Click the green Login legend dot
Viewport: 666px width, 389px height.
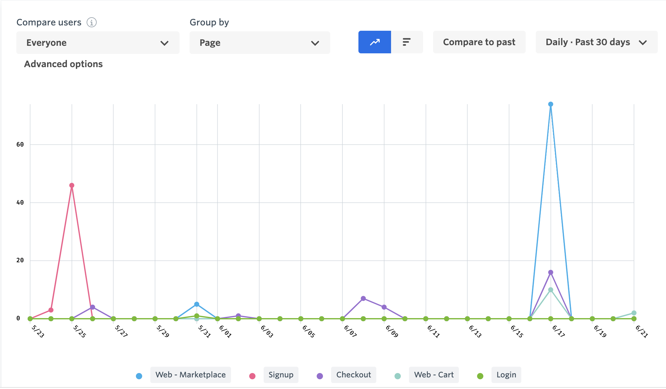point(480,376)
